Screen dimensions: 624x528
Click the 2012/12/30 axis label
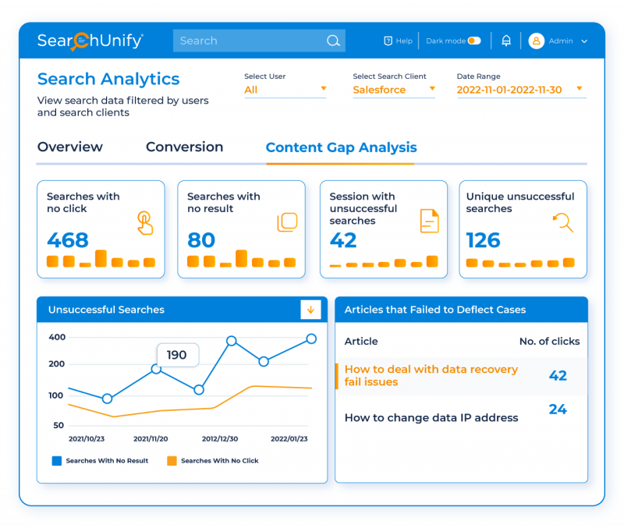coord(220,439)
